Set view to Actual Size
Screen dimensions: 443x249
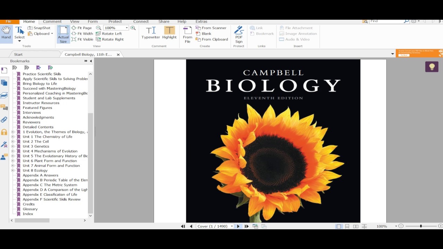[x=63, y=34]
